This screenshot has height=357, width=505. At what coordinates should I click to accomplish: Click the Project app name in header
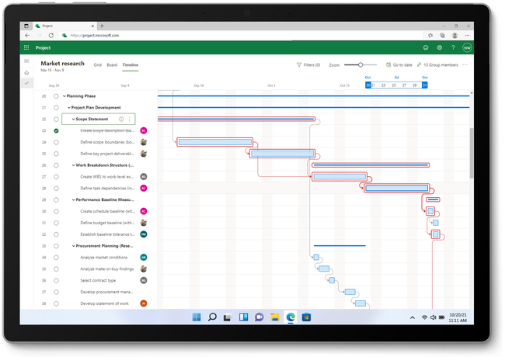(44, 47)
